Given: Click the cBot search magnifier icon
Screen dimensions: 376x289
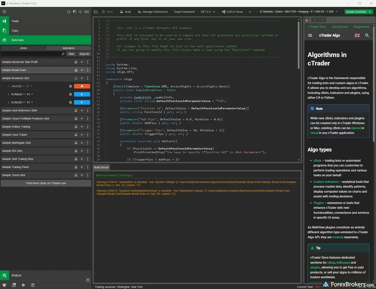Looking at the screenshot, I should tap(63, 54).
